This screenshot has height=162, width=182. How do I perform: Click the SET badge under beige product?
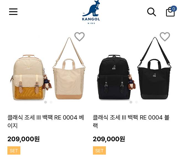coord(14,150)
